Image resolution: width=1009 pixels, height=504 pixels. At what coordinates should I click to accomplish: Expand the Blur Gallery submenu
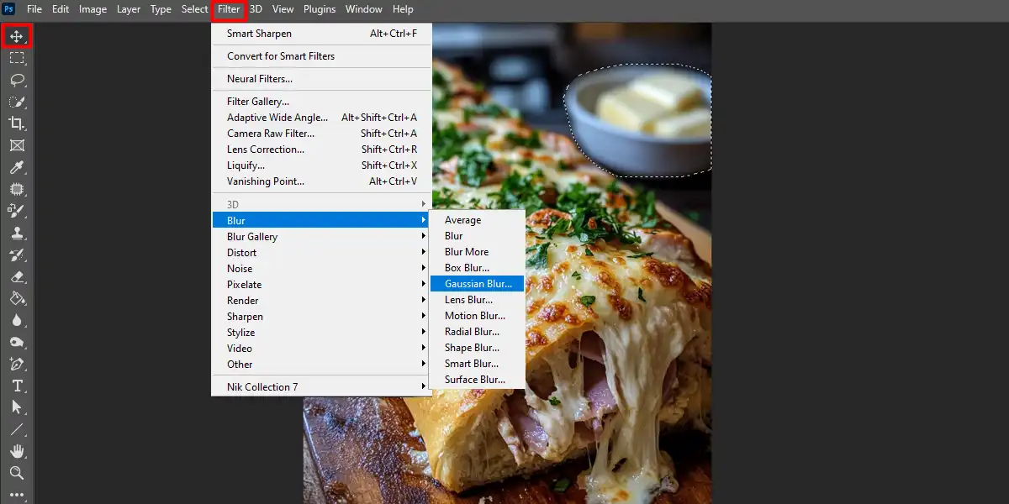pyautogui.click(x=321, y=237)
